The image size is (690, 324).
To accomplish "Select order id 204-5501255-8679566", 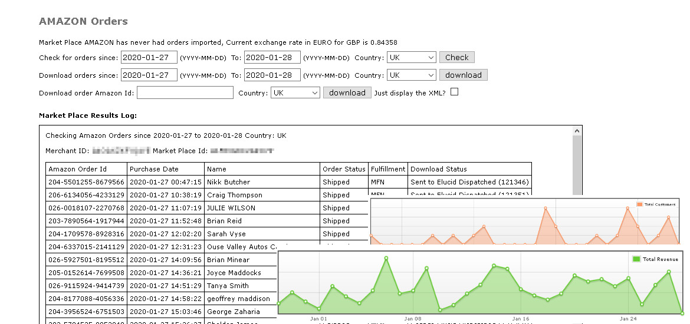I will [x=86, y=182].
